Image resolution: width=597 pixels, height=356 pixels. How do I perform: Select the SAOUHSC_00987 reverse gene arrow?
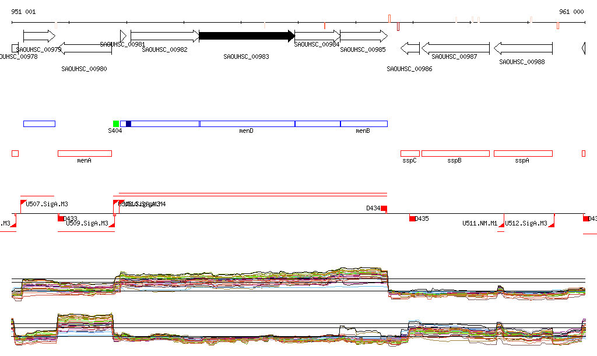click(456, 48)
